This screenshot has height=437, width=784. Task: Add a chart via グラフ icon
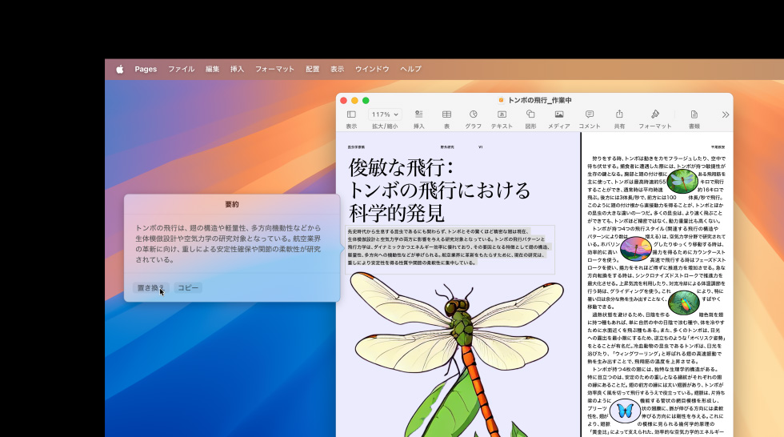click(x=474, y=115)
